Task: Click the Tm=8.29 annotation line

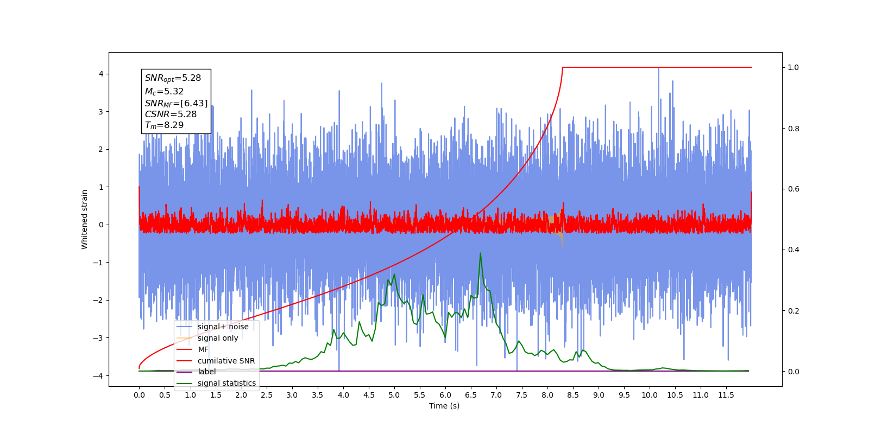Action: coord(164,125)
